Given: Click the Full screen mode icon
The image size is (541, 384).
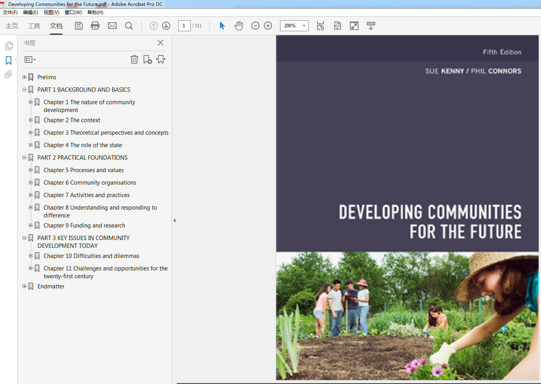Looking at the screenshot, I should tap(354, 26).
